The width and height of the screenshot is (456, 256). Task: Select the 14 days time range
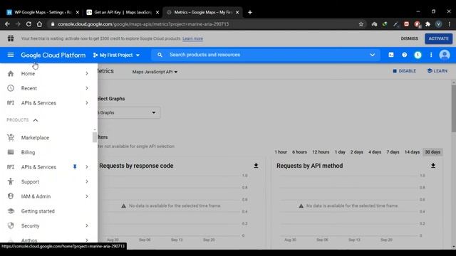coord(412,151)
